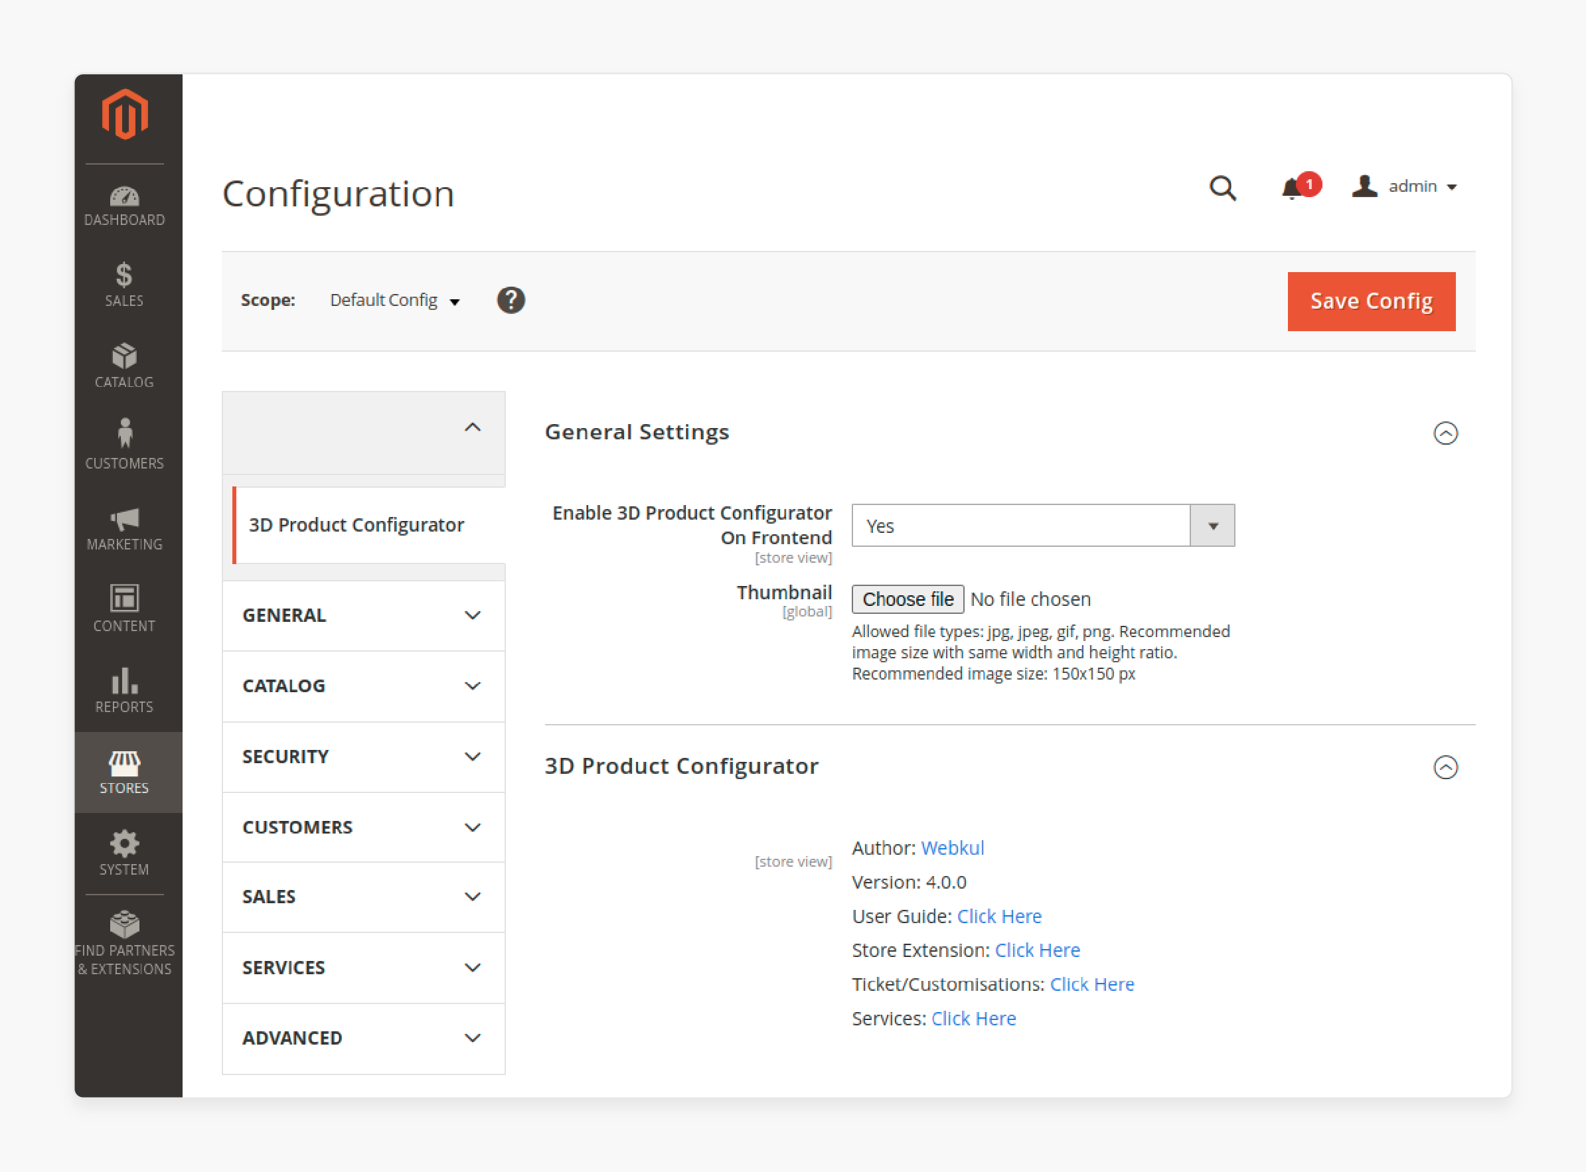Collapse the 3D Product Configurator section
Image resolution: width=1586 pixels, height=1172 pixels.
tap(1445, 767)
